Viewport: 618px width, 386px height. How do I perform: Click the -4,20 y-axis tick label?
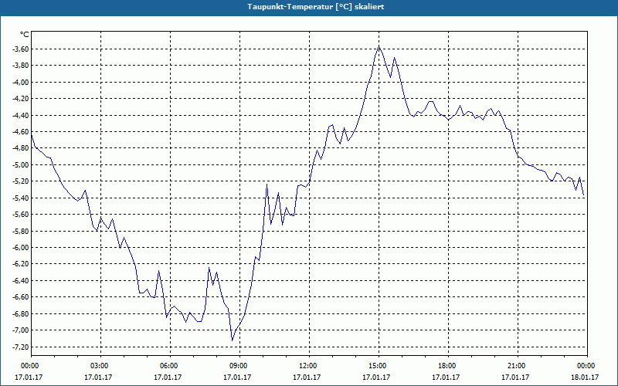point(21,99)
